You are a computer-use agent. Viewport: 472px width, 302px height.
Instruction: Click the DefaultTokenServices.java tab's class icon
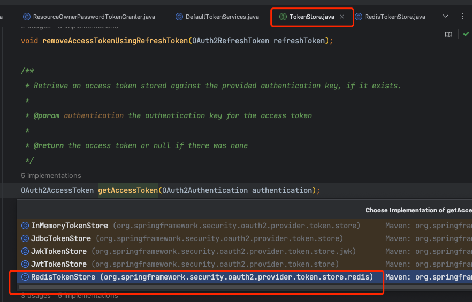(x=179, y=17)
